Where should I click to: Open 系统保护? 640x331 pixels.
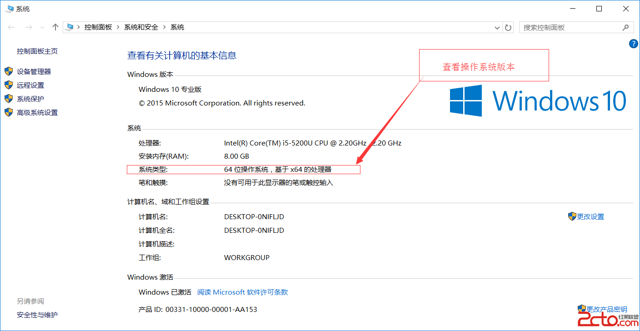click(30, 99)
